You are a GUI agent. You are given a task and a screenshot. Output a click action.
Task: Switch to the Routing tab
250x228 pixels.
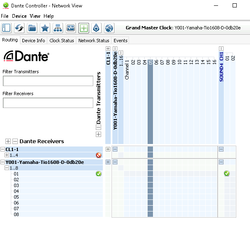[10, 40]
